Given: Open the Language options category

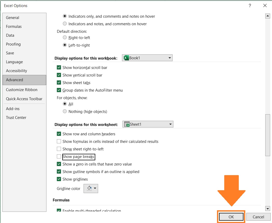Looking at the screenshot, I should click(24, 62).
